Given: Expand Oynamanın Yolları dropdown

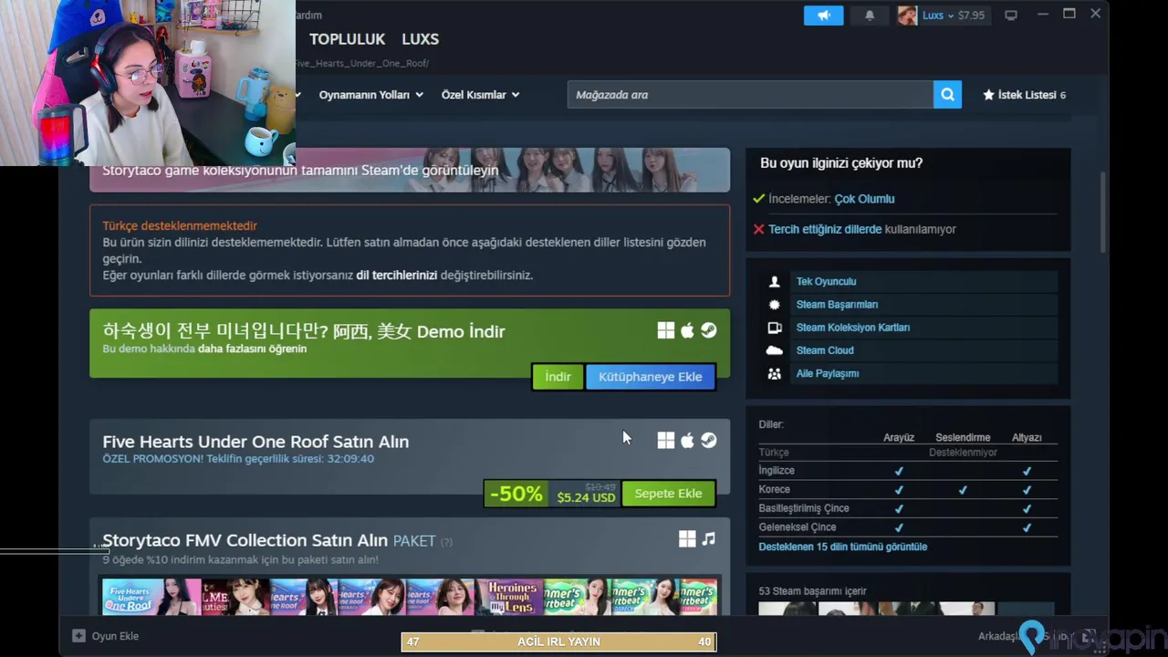Looking at the screenshot, I should 370,95.
